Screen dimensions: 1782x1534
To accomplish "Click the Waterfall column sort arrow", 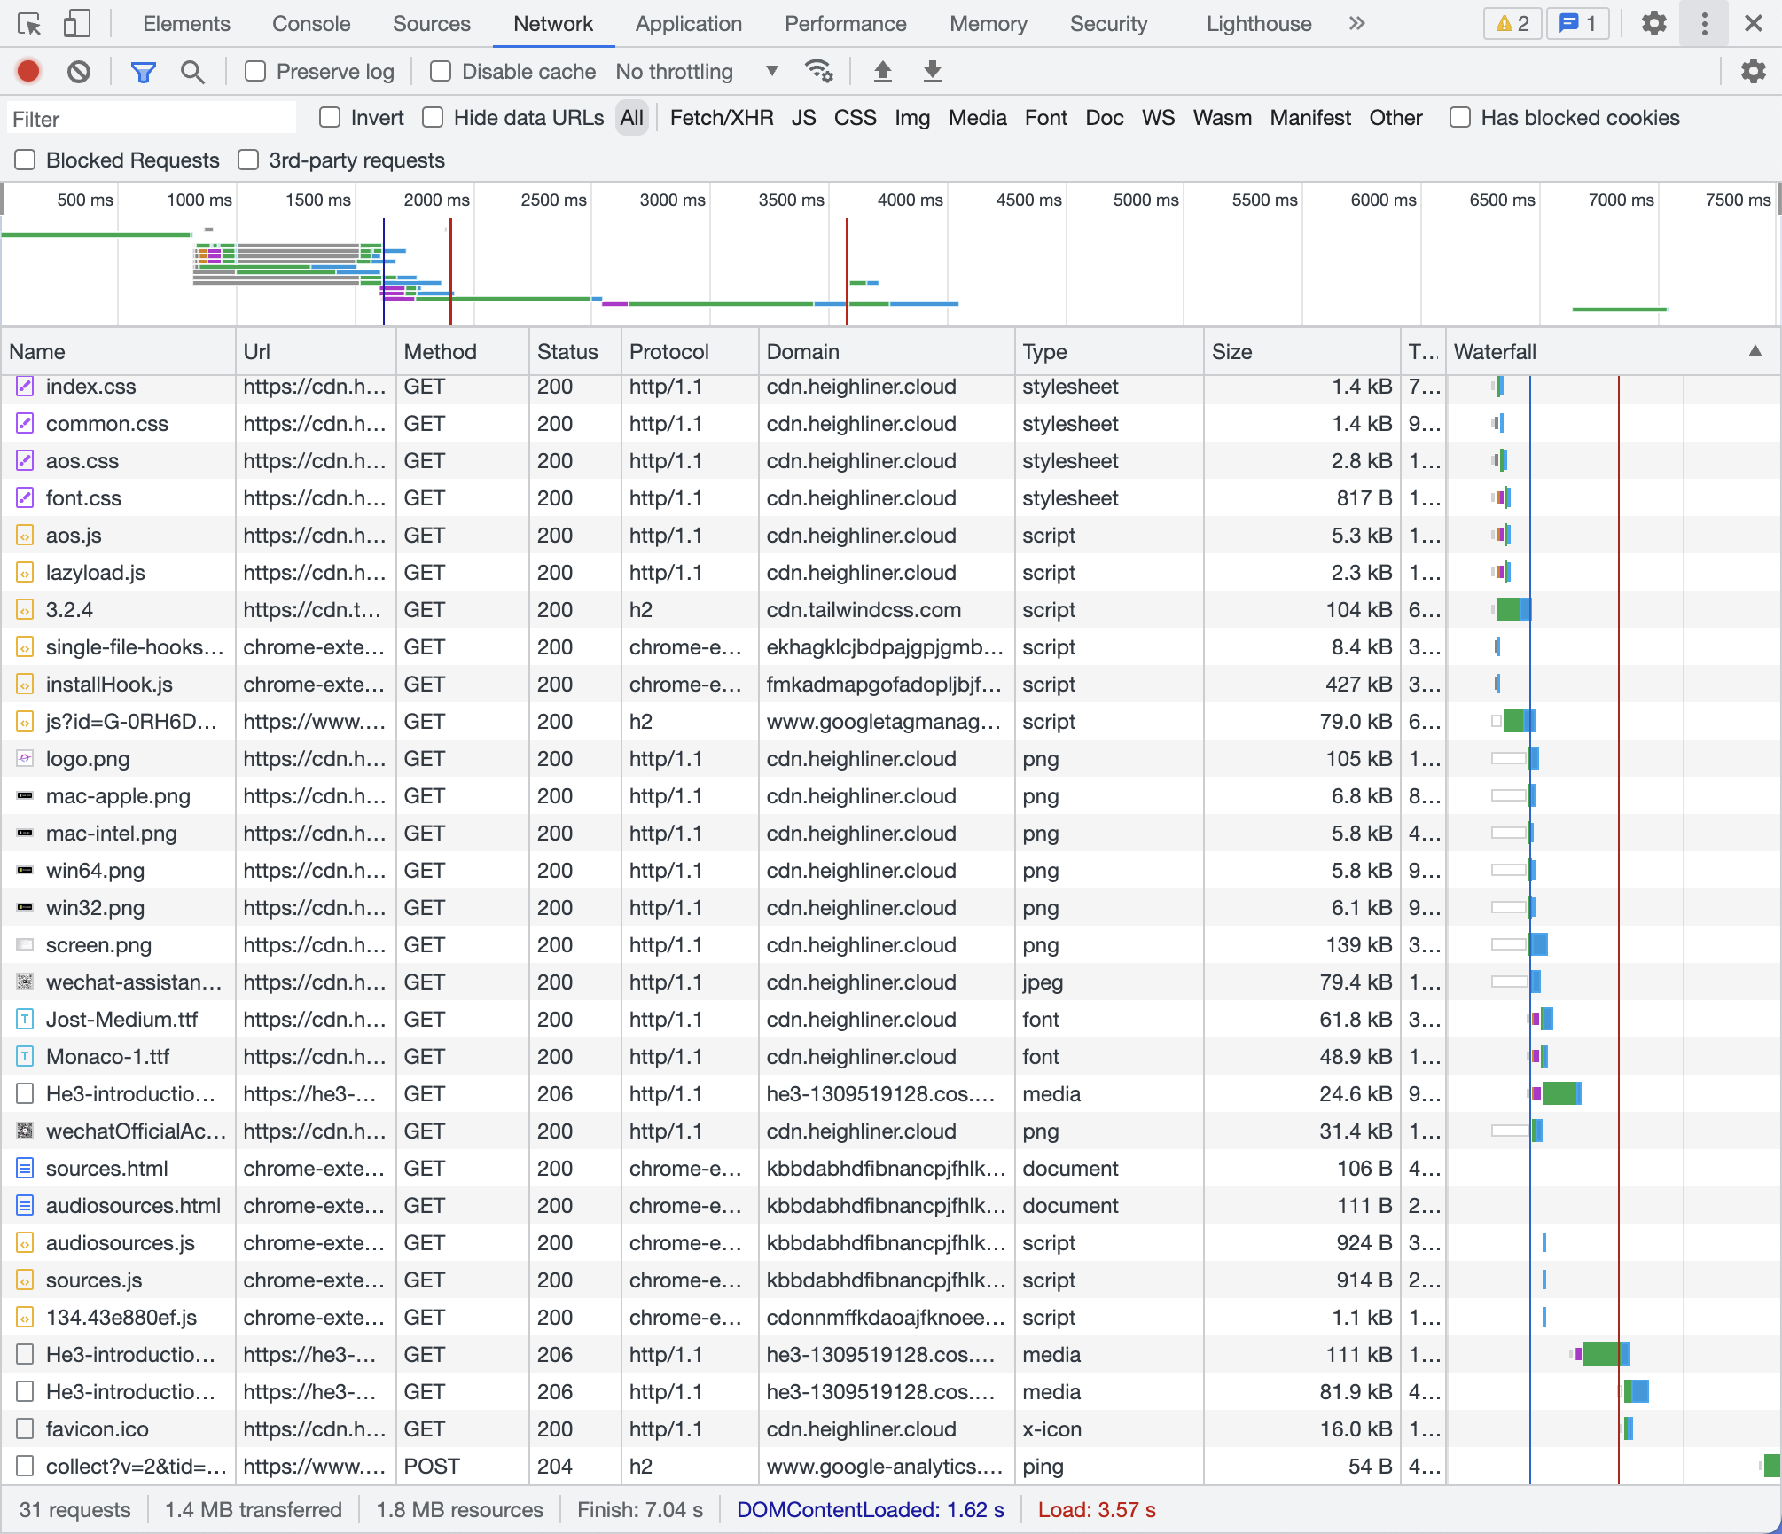I will (x=1755, y=351).
